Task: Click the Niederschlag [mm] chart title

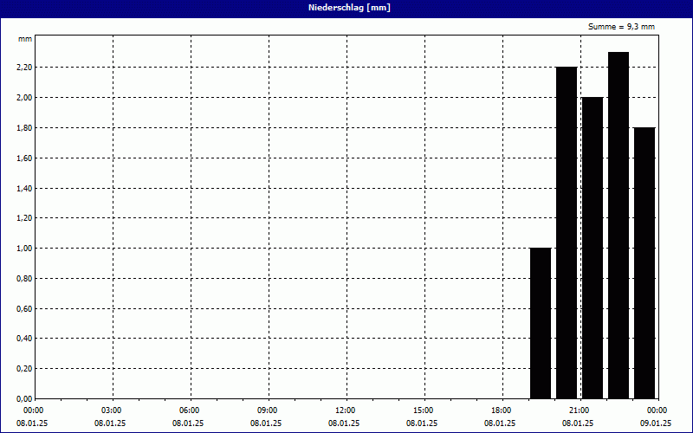Action: point(349,8)
